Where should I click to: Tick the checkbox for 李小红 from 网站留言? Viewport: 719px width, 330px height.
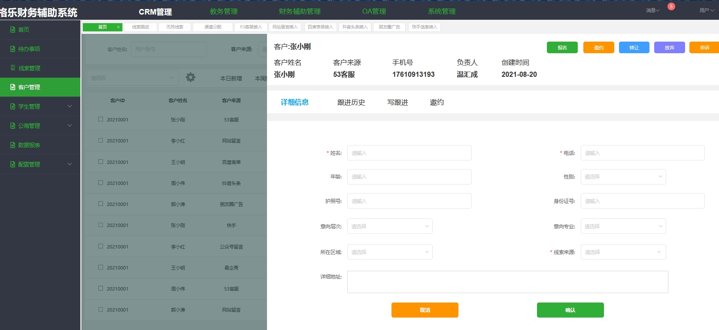(x=100, y=140)
